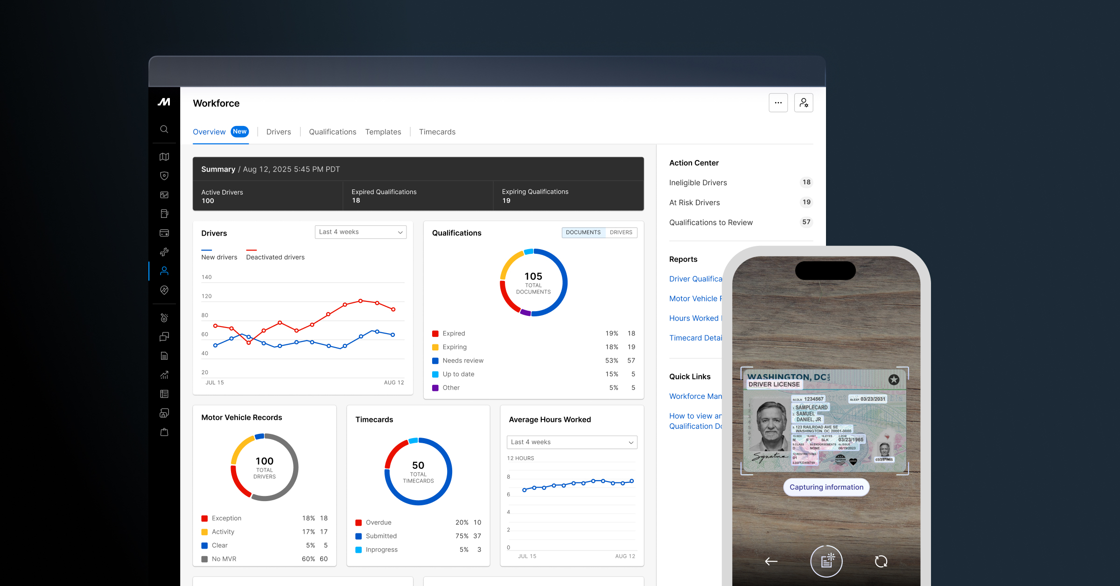
Task: Open the Hours Worked report link
Action: pyautogui.click(x=694, y=318)
